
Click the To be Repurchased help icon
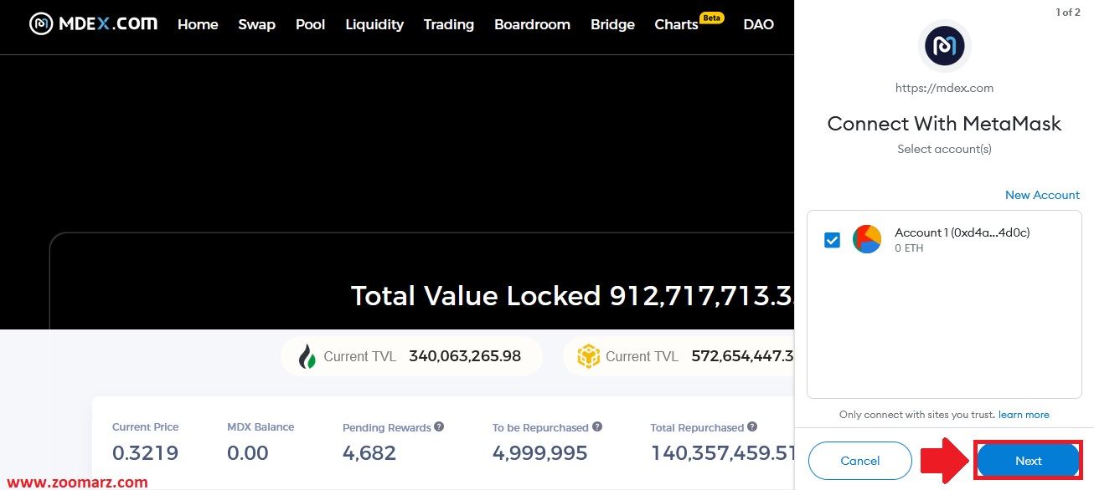point(597,427)
